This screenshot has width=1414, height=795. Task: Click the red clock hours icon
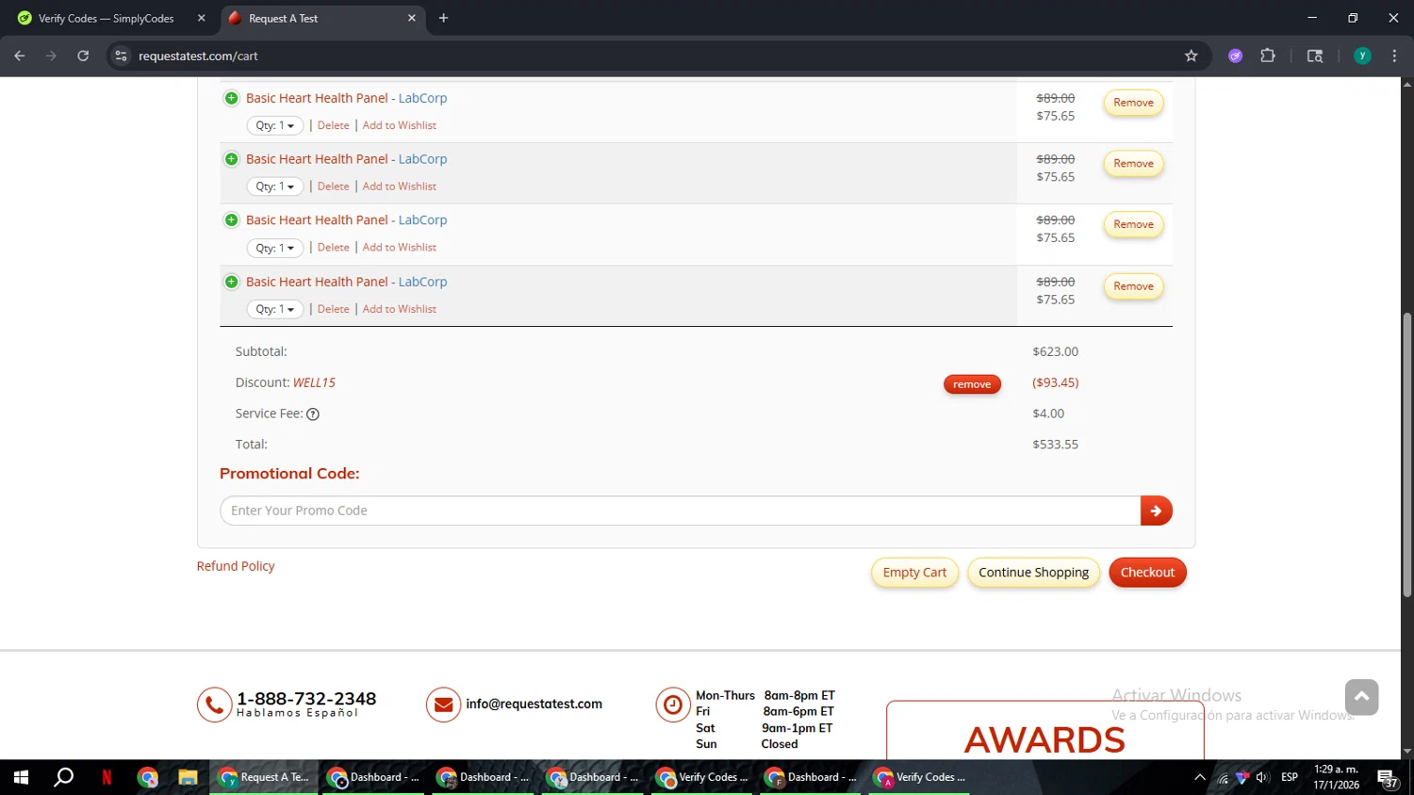tap(673, 704)
